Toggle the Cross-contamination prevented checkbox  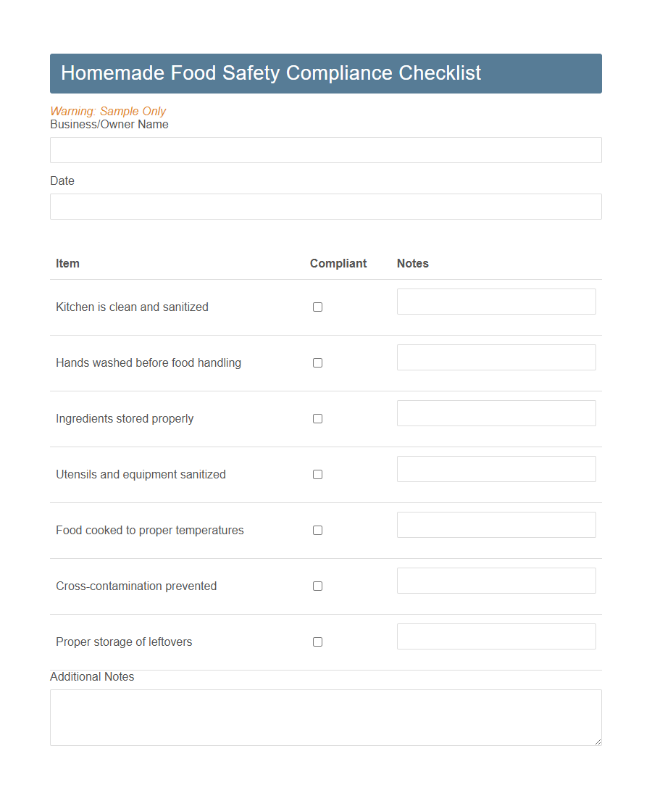317,586
